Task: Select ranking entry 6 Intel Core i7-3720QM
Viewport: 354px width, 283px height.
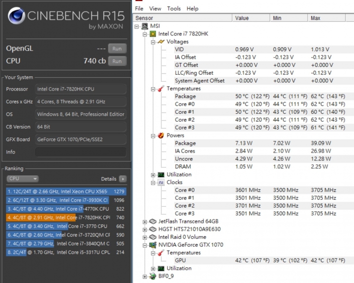Action: pos(66,235)
